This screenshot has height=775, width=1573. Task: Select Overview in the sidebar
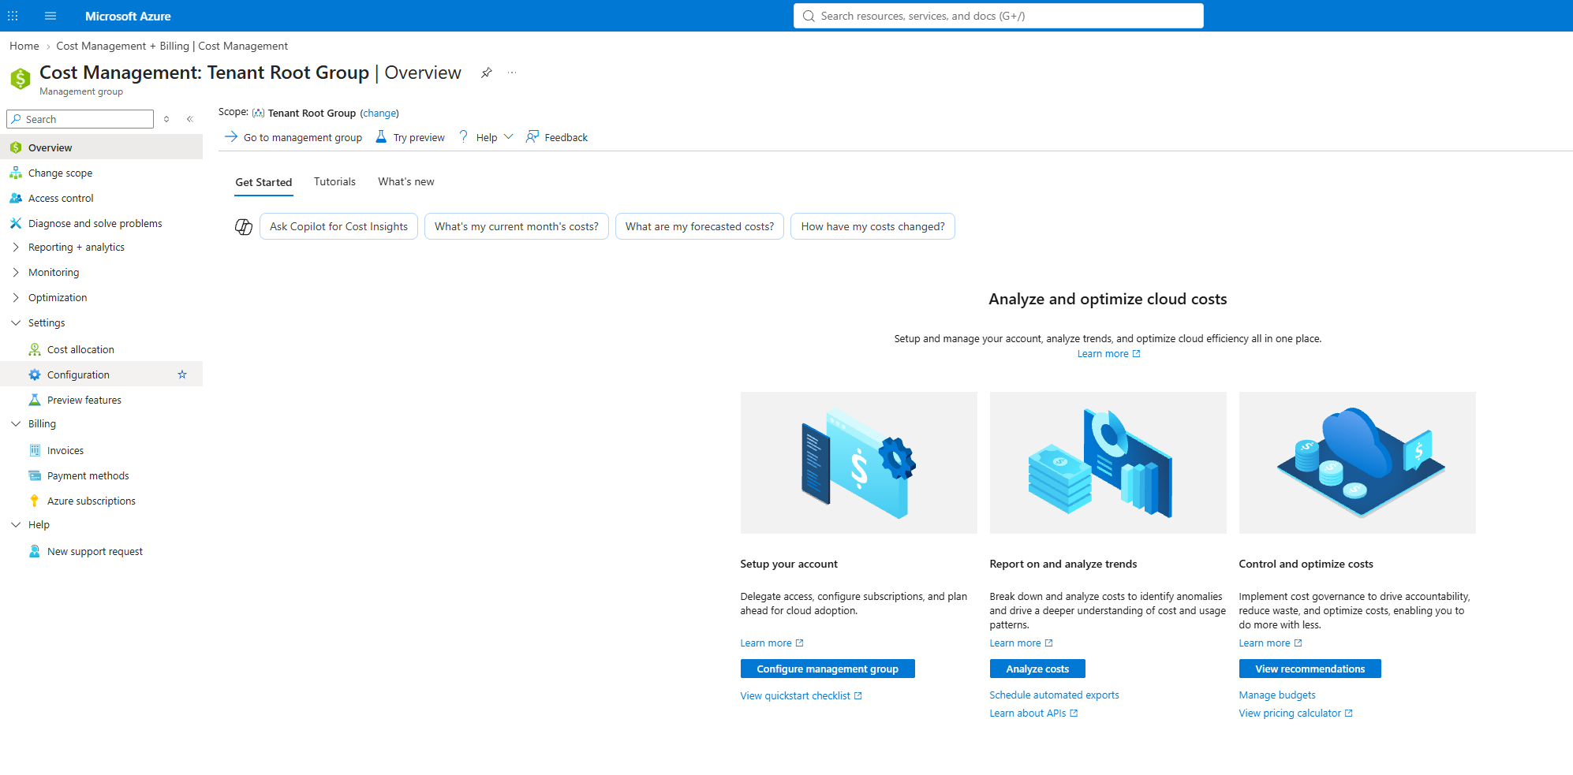(101, 147)
